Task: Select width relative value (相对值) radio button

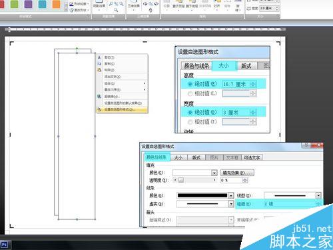Action: 190,122
